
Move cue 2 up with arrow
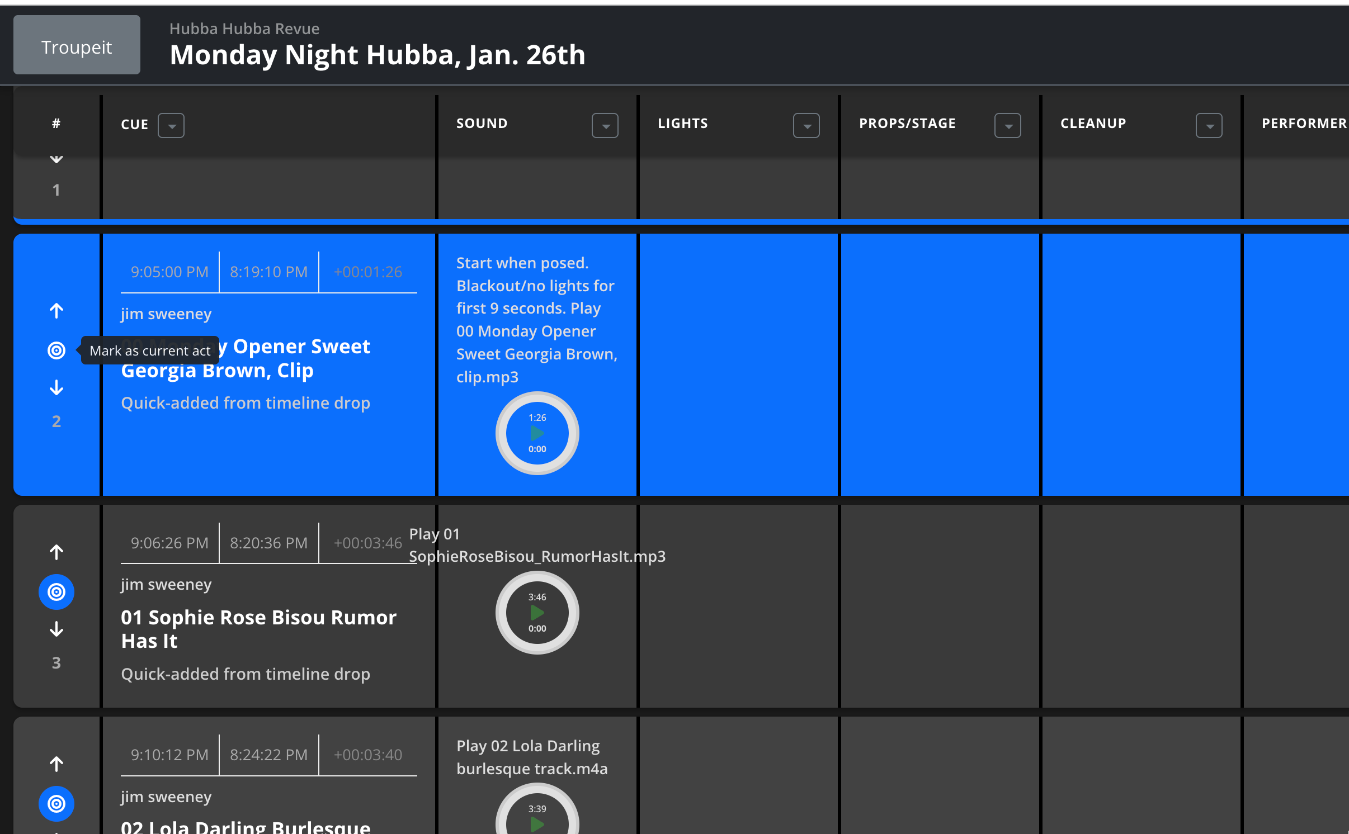[56, 311]
